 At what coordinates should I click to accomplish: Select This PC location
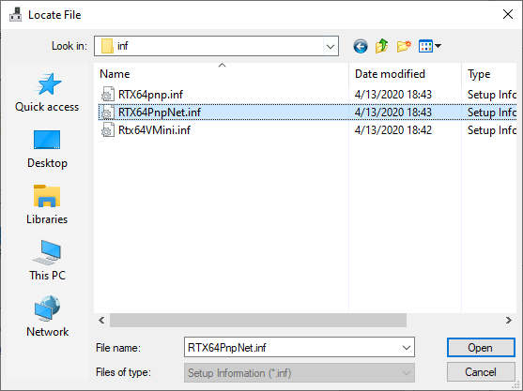[x=47, y=261]
